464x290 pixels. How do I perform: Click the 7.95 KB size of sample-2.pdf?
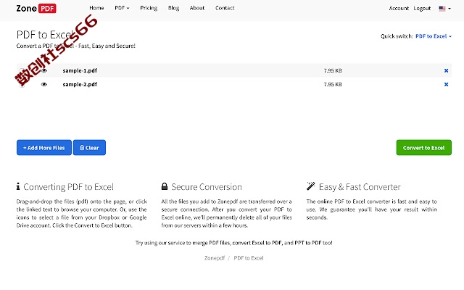pos(333,84)
